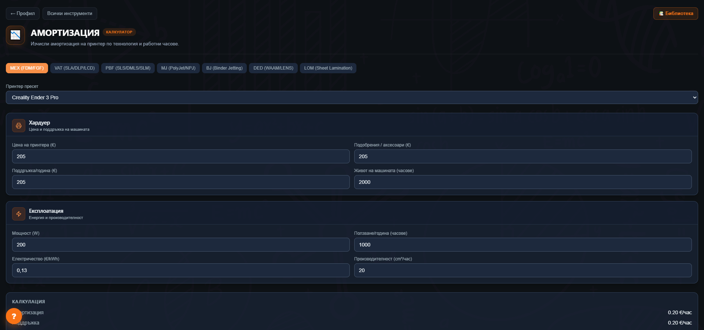Click the printer icon in Хардуер section

(x=19, y=126)
